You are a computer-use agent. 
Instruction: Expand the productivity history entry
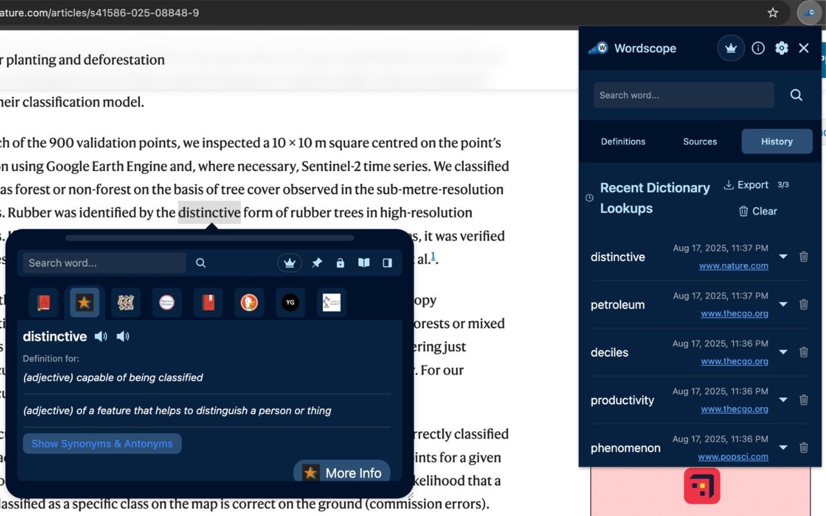tap(783, 399)
